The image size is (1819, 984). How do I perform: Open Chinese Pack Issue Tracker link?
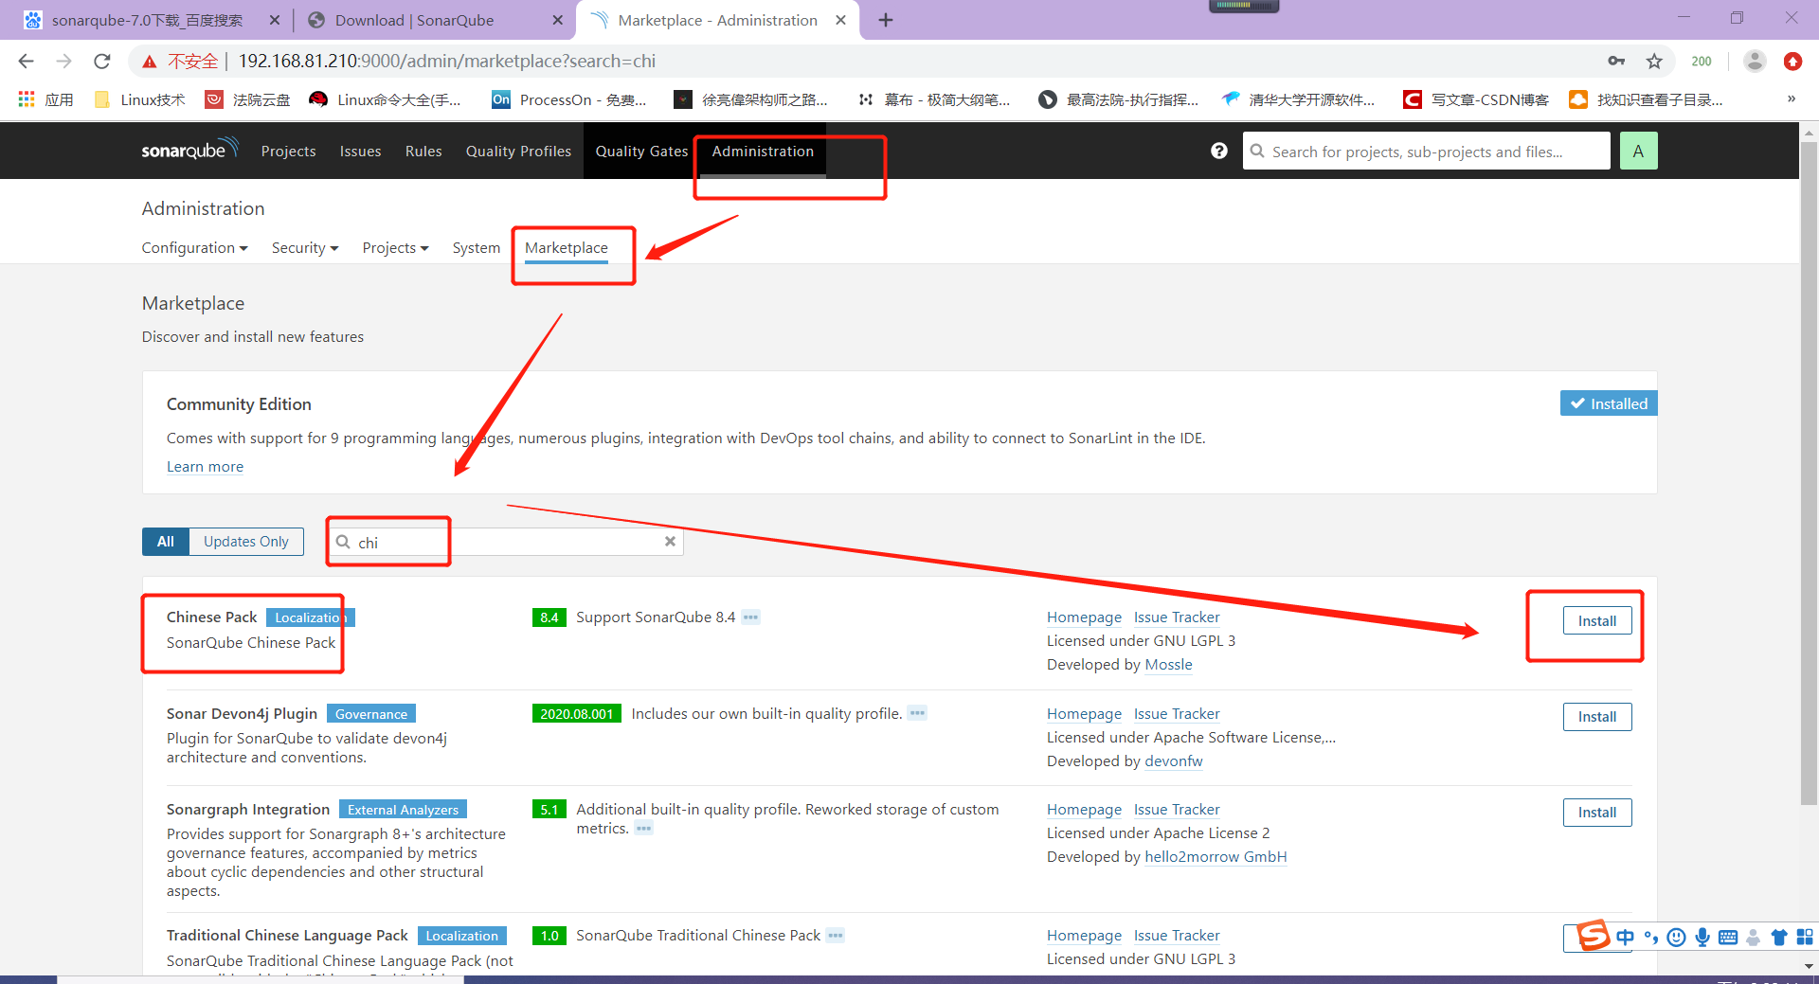click(x=1177, y=617)
